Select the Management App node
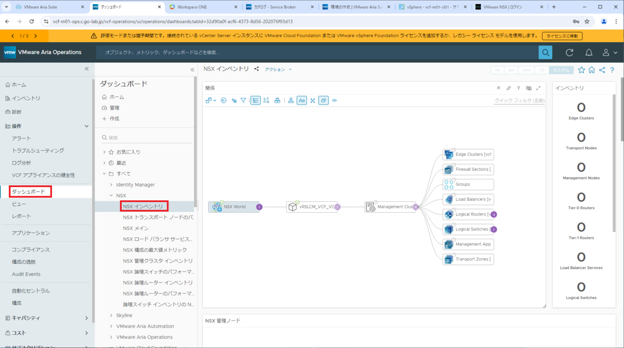The width and height of the screenshot is (624, 348). (468, 244)
